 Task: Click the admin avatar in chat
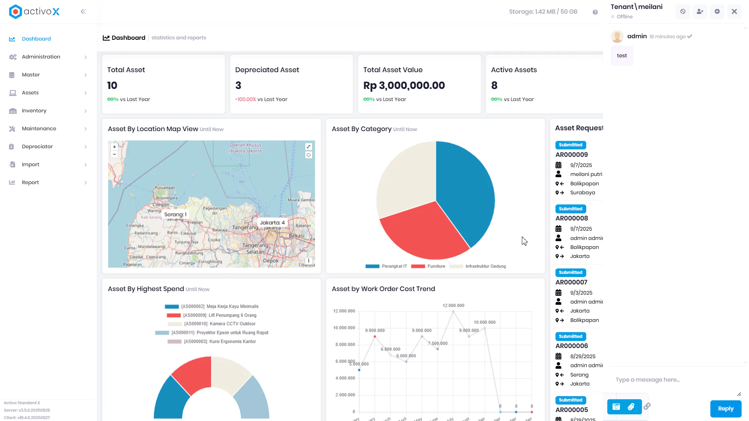point(617,36)
